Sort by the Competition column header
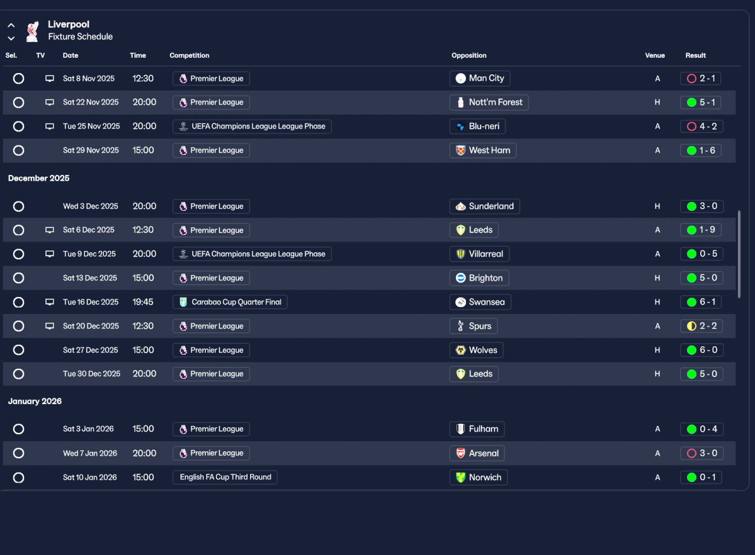Screen dimensions: 755x555 (x=189, y=55)
